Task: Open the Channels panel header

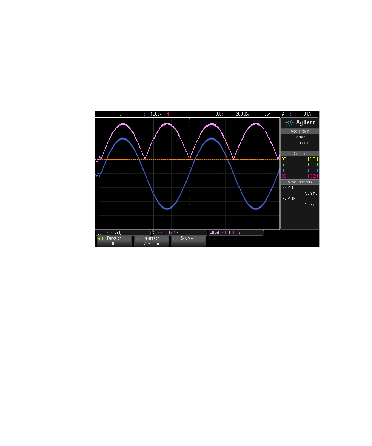Action: click(x=300, y=153)
